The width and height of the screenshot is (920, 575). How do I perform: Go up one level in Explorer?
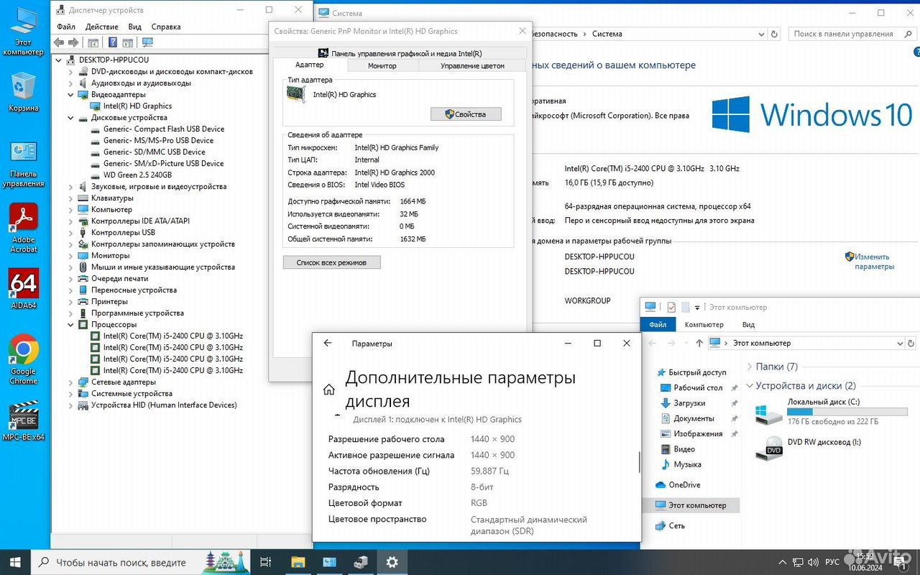pos(699,343)
